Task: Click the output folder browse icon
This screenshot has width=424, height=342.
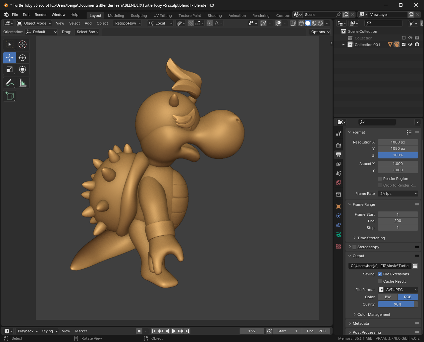Action: tap(415, 266)
